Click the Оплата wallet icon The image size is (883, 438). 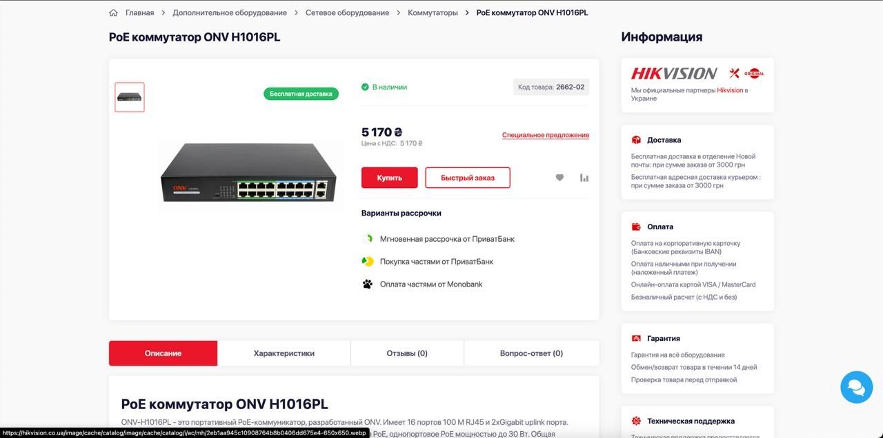tap(636, 227)
